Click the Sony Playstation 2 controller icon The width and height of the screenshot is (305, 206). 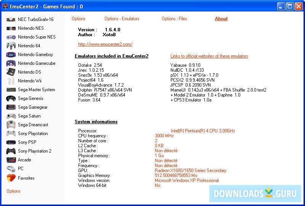[11, 151]
